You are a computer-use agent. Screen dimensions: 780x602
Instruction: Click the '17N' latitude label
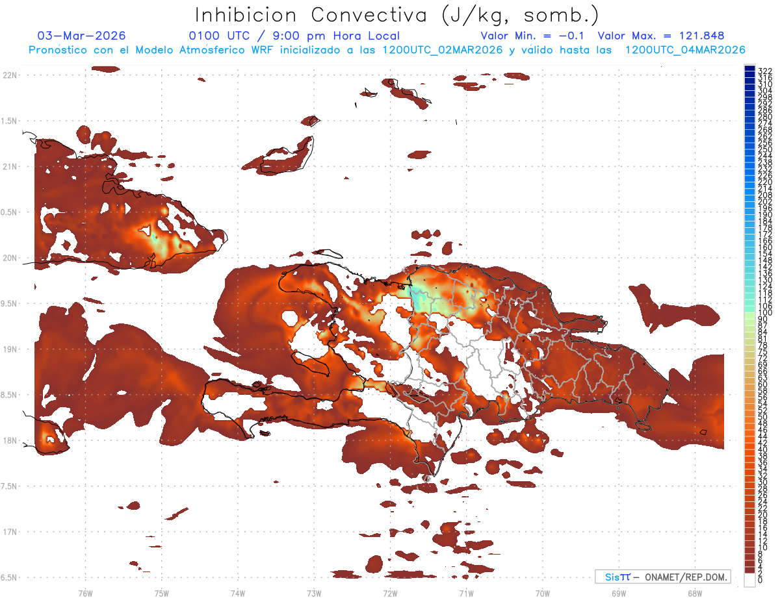point(10,531)
